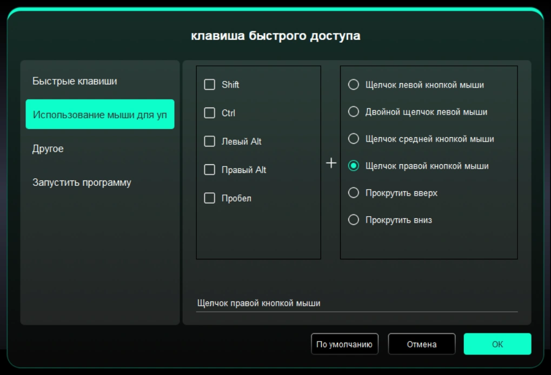551x375 pixels.
Task: Switch to Использование мыши для управления section
Action: point(100,115)
